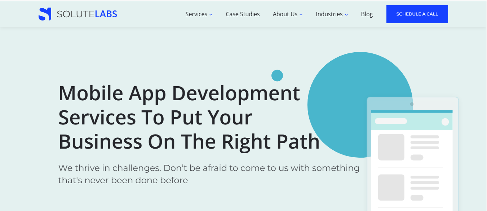This screenshot has height=211, width=487.
Task: Click the tablet camera dot in the illustration
Action: pos(412,104)
